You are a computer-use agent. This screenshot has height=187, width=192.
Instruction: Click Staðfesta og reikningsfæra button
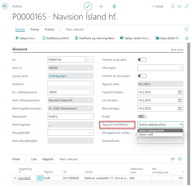pos(95,38)
